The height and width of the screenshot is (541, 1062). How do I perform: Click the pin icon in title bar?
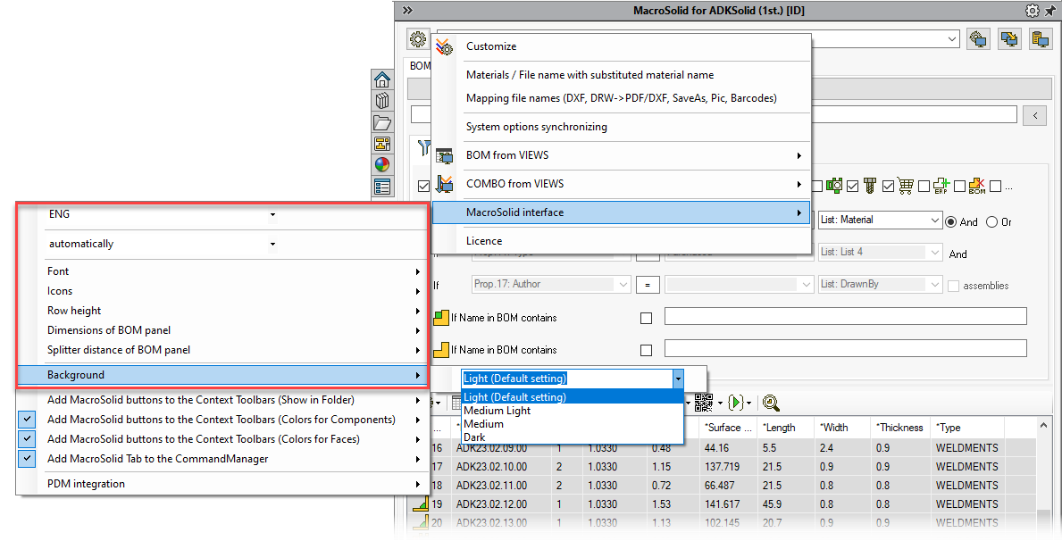tap(1049, 10)
